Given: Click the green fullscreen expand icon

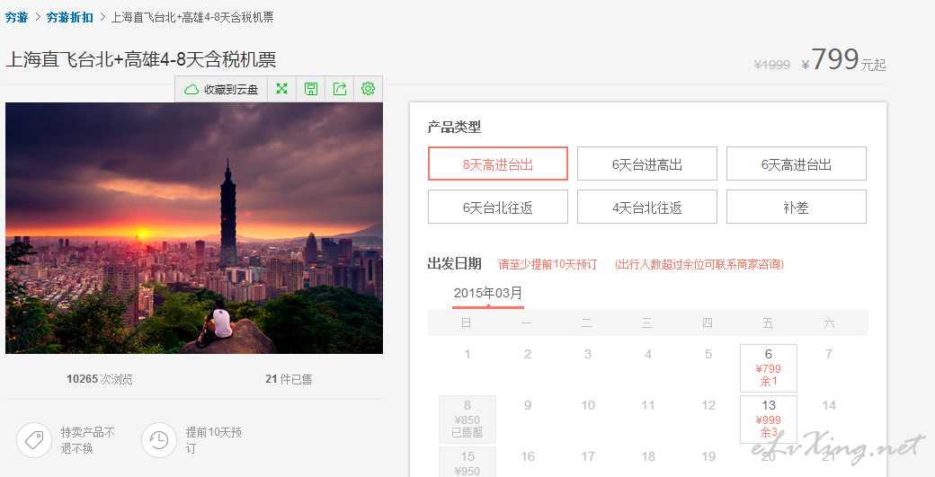Looking at the screenshot, I should point(282,89).
